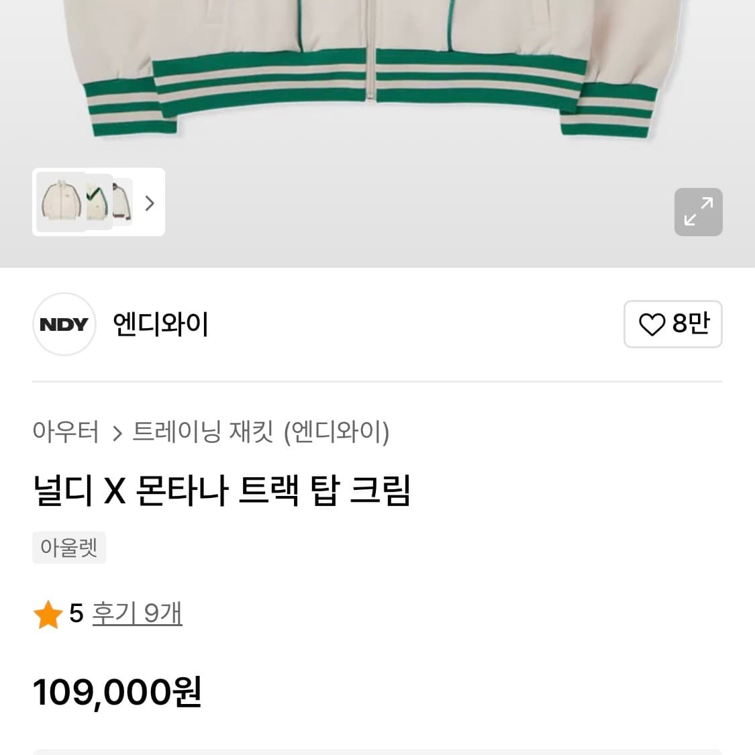Select the first cream jacket thumbnail
755x755 pixels.
[60, 202]
